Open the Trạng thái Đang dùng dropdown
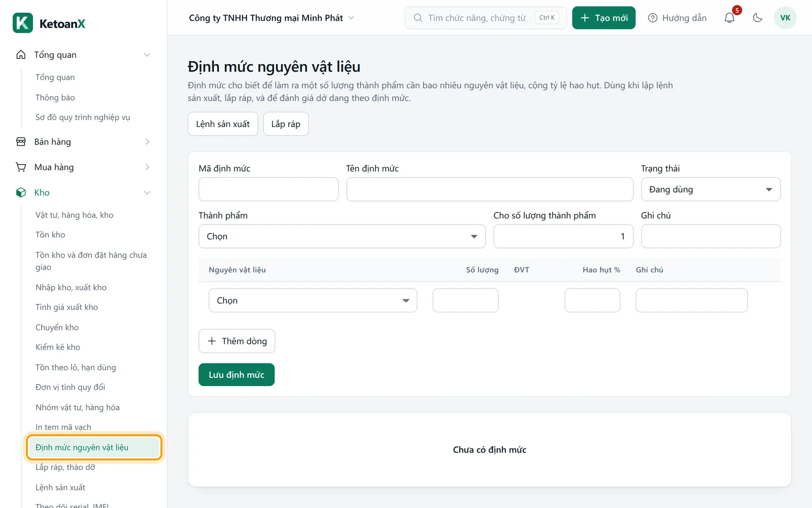This screenshot has height=508, width=812. click(x=711, y=189)
